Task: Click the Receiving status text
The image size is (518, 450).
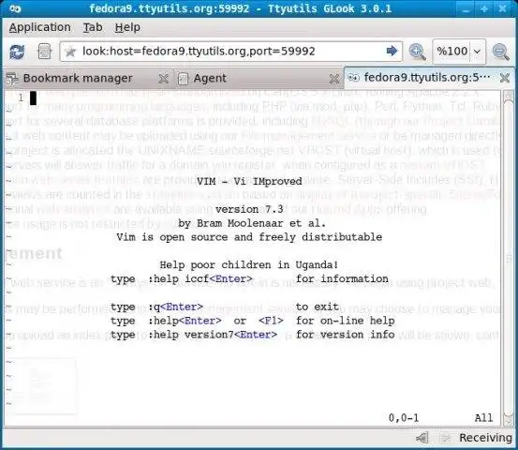Action: [485, 438]
